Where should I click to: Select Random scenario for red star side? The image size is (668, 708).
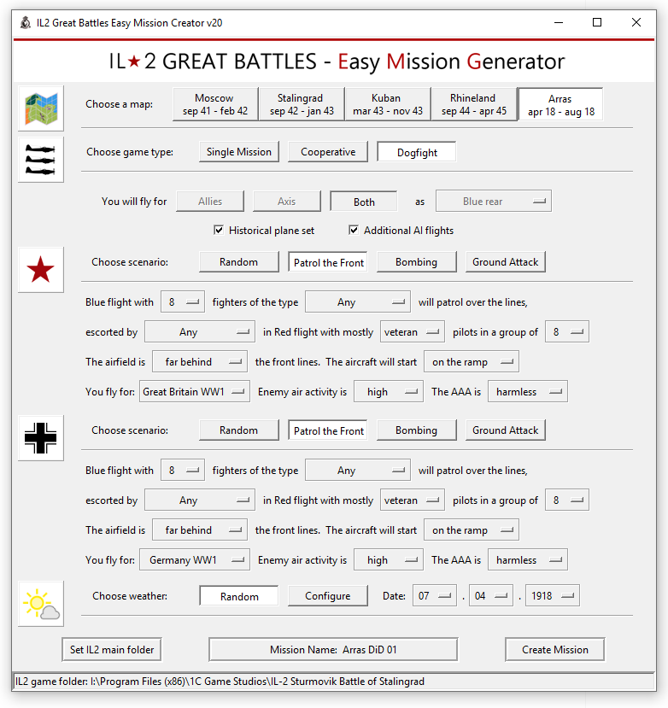pos(239,262)
